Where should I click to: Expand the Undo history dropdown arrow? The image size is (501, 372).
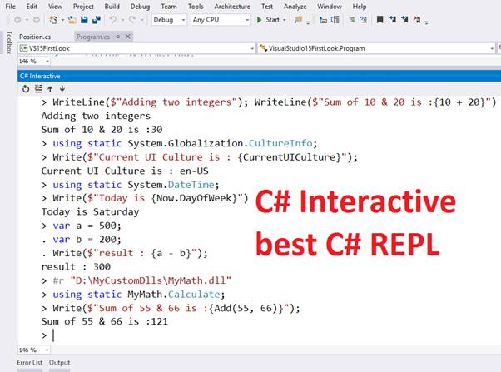pos(122,20)
